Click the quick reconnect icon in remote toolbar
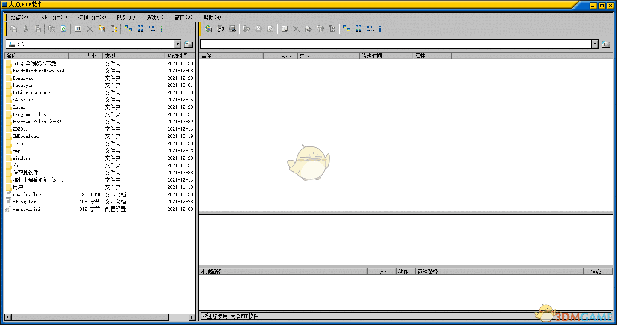 [x=220, y=29]
